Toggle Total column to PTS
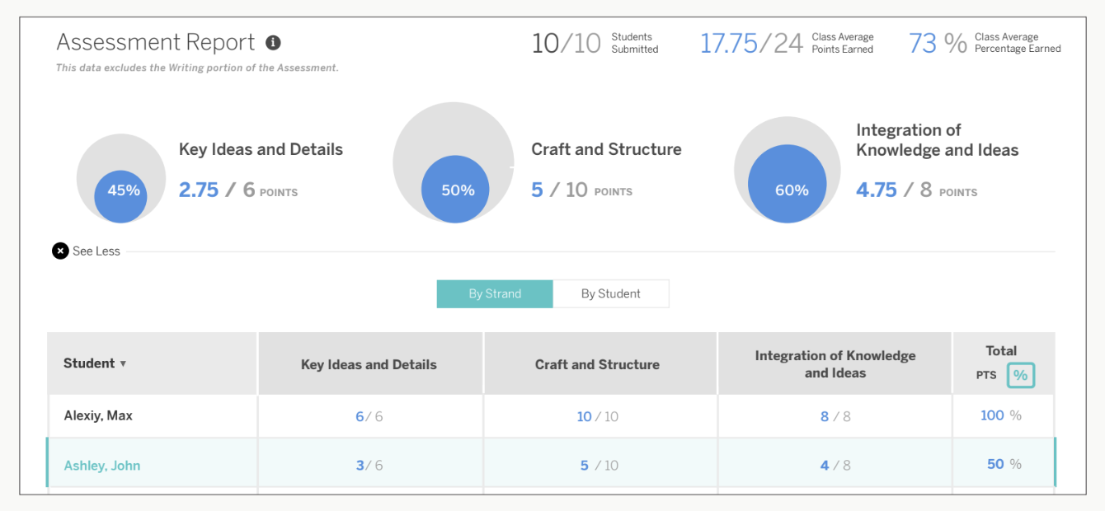Viewport: 1105px width, 511px height. click(x=986, y=375)
